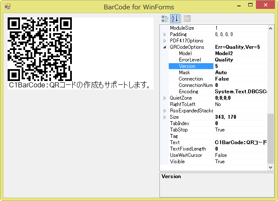278x201 pixels.
Task: Close the BarCode for WinForms window
Action: (x=265, y=5)
